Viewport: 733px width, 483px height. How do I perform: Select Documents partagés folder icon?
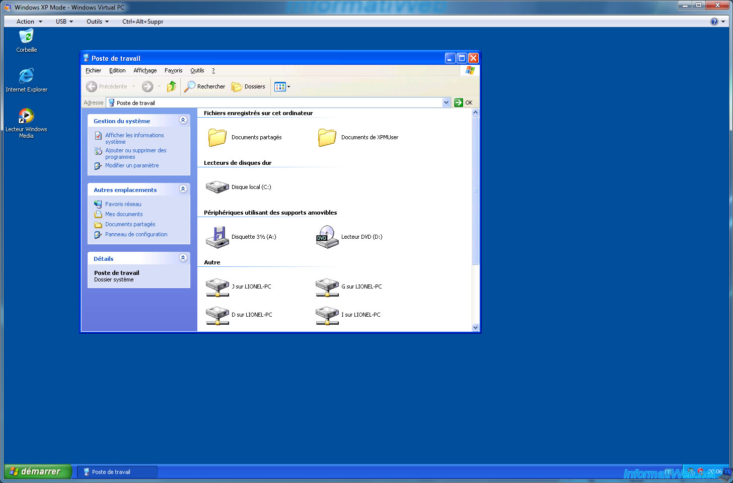[x=217, y=137]
